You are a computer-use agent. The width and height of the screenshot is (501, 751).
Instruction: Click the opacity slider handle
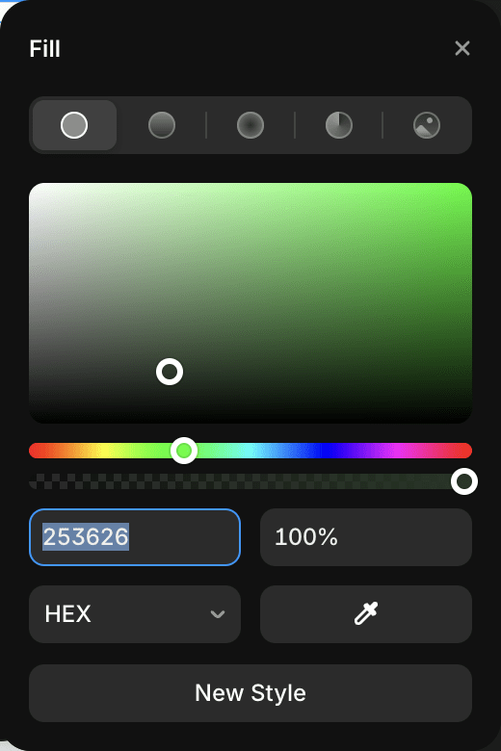pos(464,481)
